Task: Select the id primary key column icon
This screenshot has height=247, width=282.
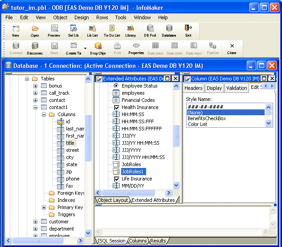Action: (x=61, y=121)
